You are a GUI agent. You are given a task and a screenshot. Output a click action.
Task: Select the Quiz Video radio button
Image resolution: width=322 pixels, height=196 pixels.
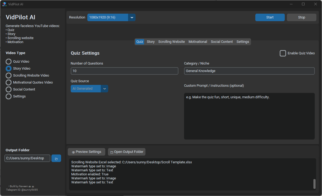click(9, 62)
